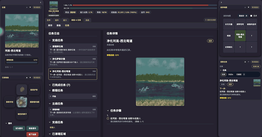Click the stone item in equipped slots
The image size is (262, 137).
[22, 90]
